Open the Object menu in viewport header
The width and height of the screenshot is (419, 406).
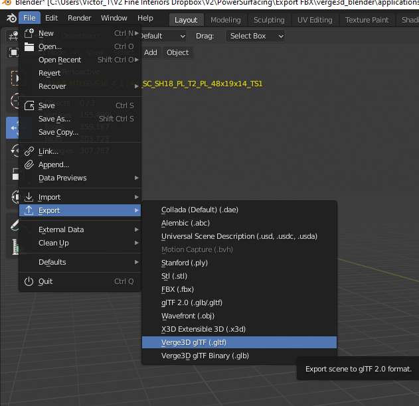coord(178,52)
